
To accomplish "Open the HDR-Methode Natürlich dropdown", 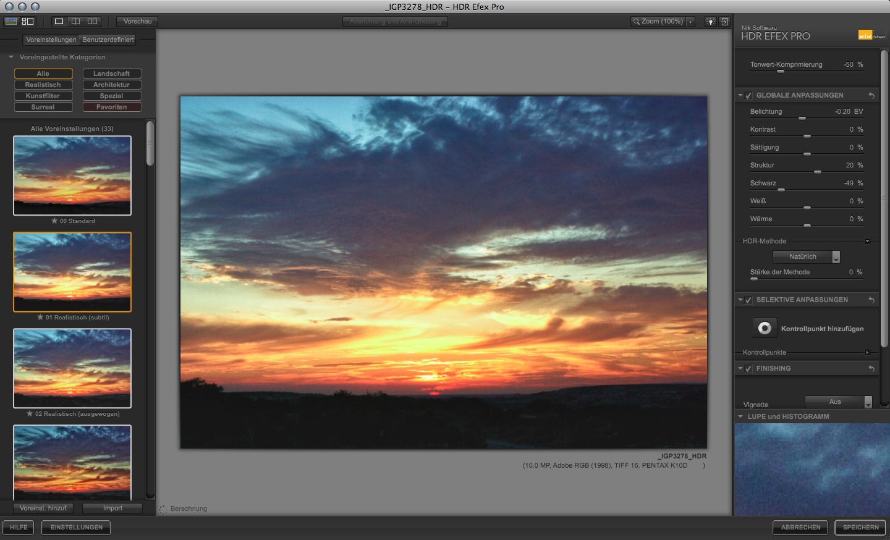I will [x=807, y=256].
